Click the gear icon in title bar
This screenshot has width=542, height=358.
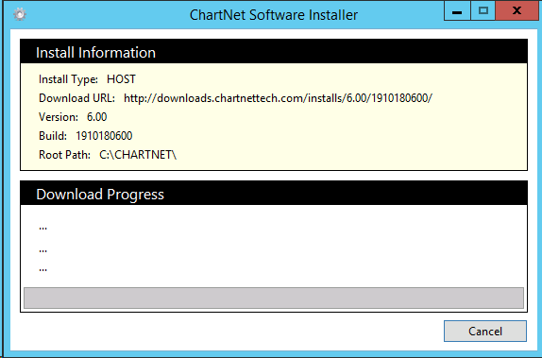[x=20, y=14]
